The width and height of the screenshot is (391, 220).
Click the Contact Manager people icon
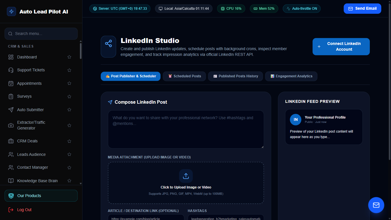pos(11,168)
